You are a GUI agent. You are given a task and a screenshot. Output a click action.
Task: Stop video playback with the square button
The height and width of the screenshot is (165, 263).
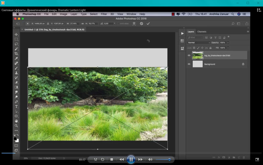tap(112, 159)
